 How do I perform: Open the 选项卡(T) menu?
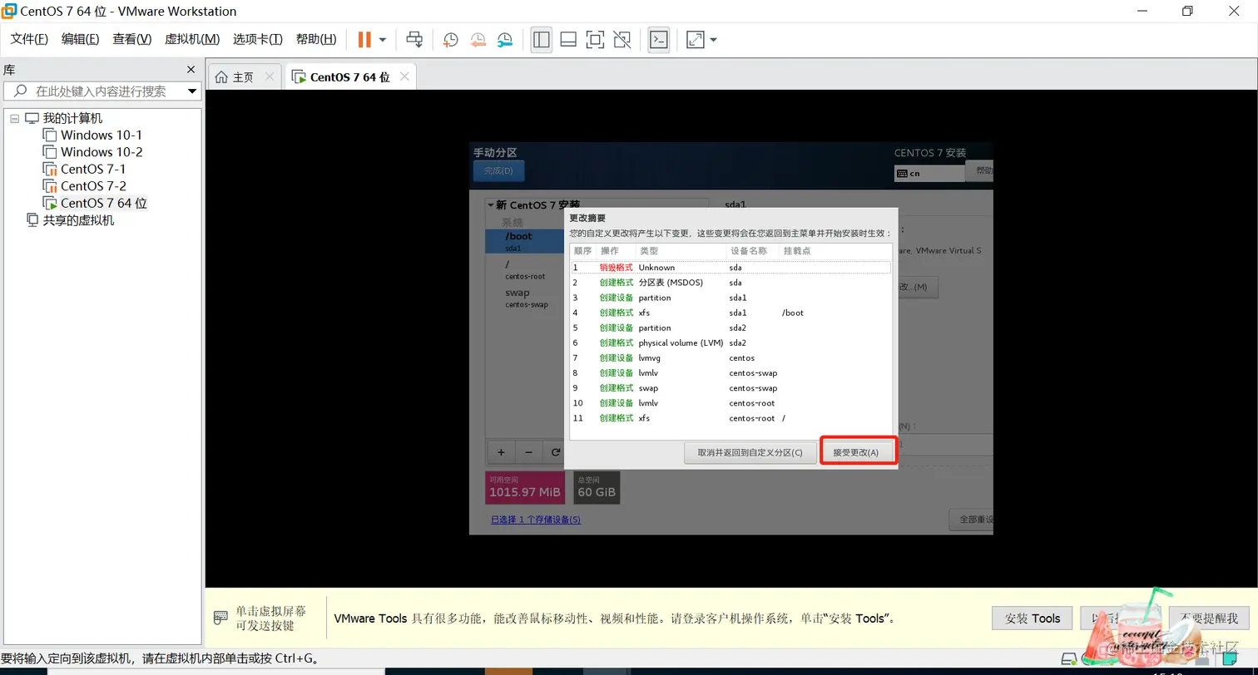[x=258, y=39]
